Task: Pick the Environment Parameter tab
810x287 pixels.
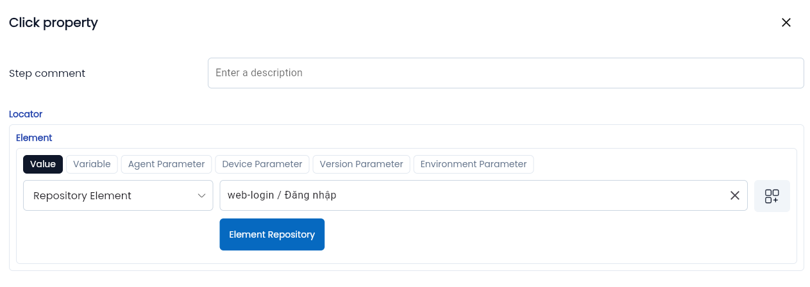Action: tap(473, 164)
